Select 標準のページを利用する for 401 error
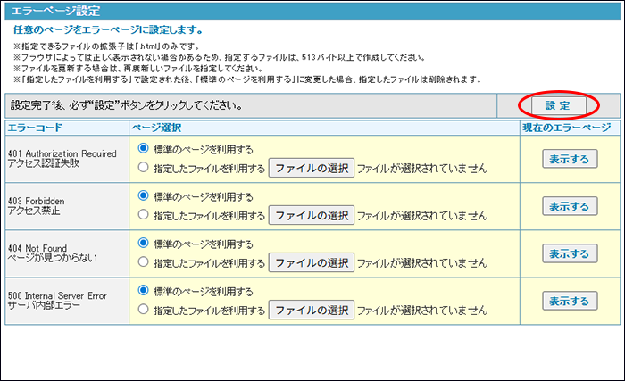Image resolution: width=625 pixels, height=381 pixels. coord(144,149)
